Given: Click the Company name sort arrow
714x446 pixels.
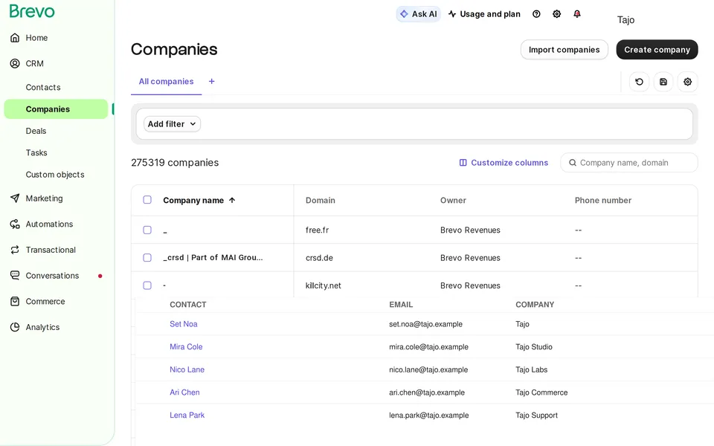Looking at the screenshot, I should click(232, 200).
